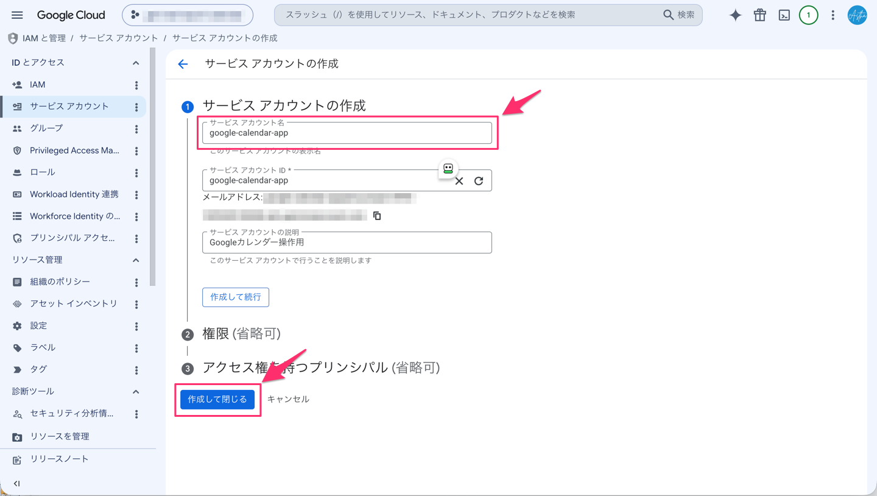Focus the サービス アカウント名 input field
This screenshot has height=496, width=877.
[x=347, y=133]
